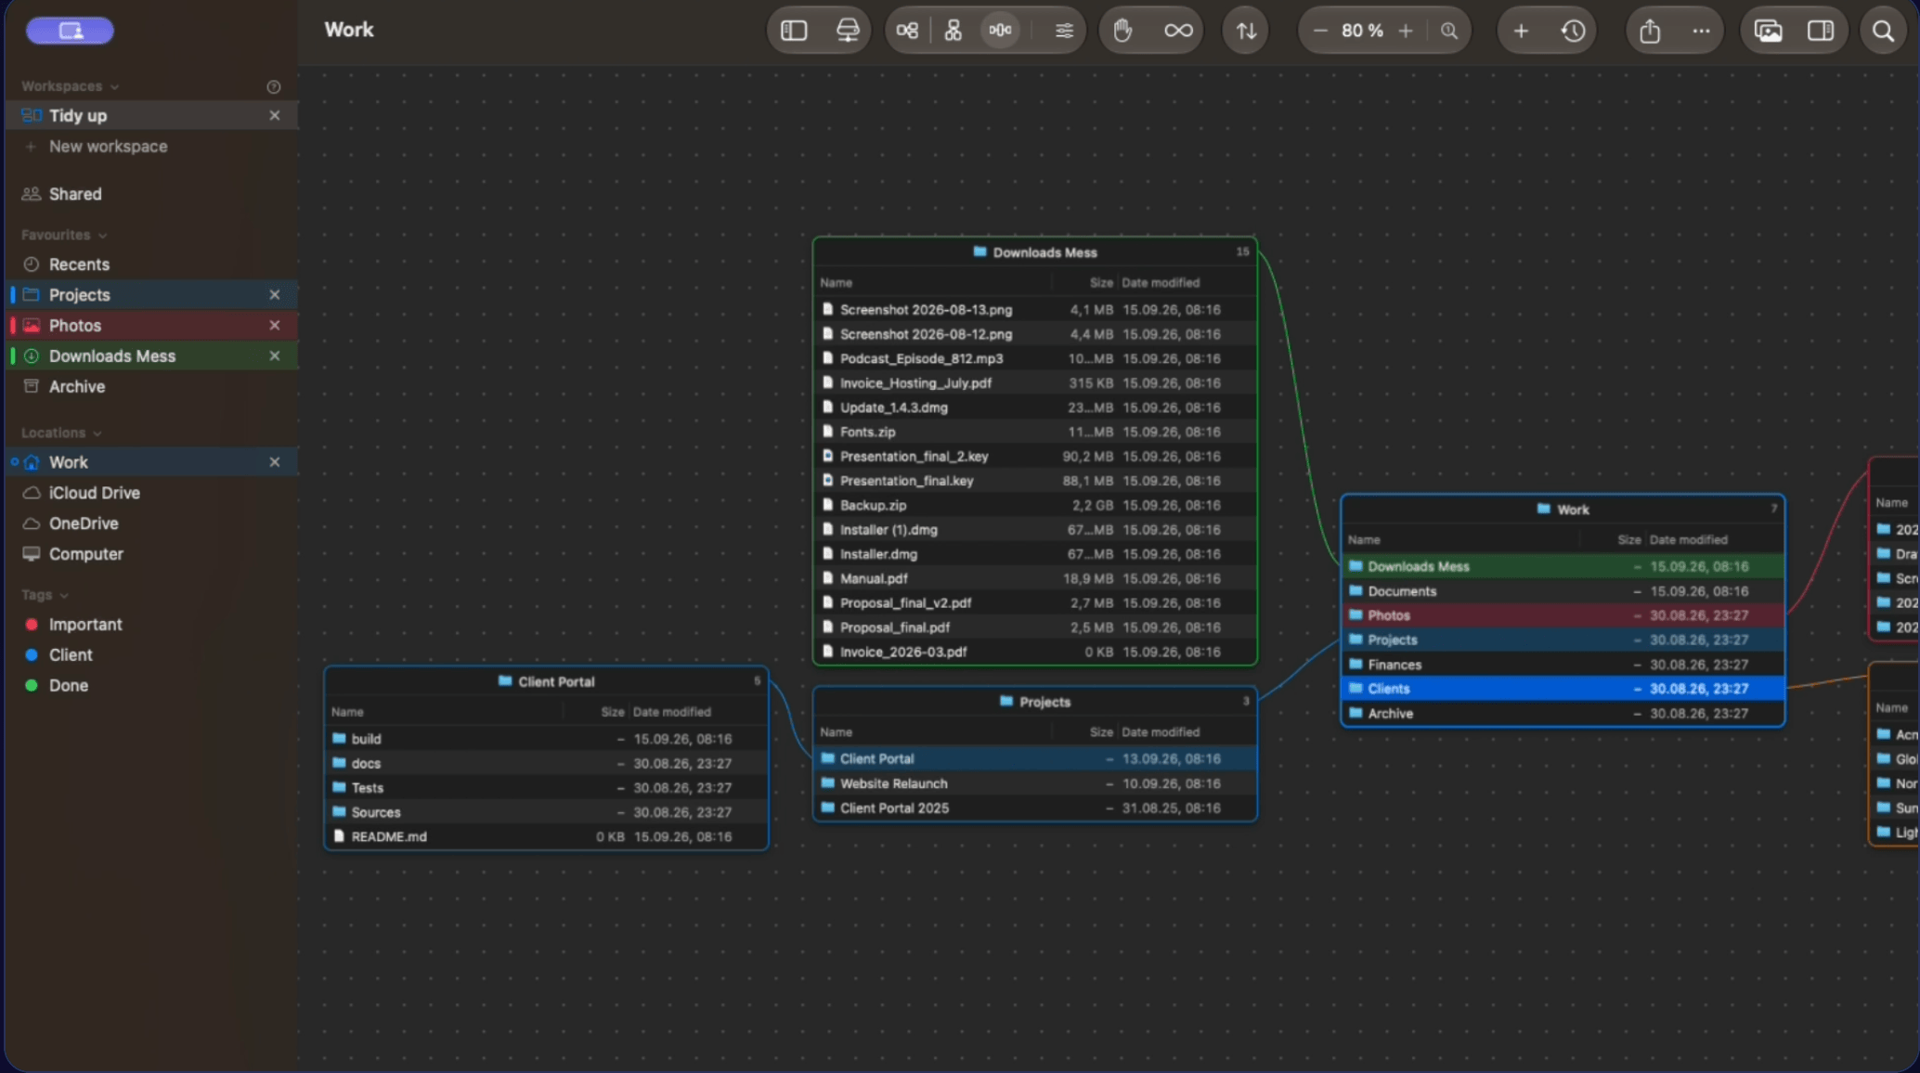The height and width of the screenshot is (1073, 1920).
Task: Collapse the Tags section chevron
Action: 64,595
